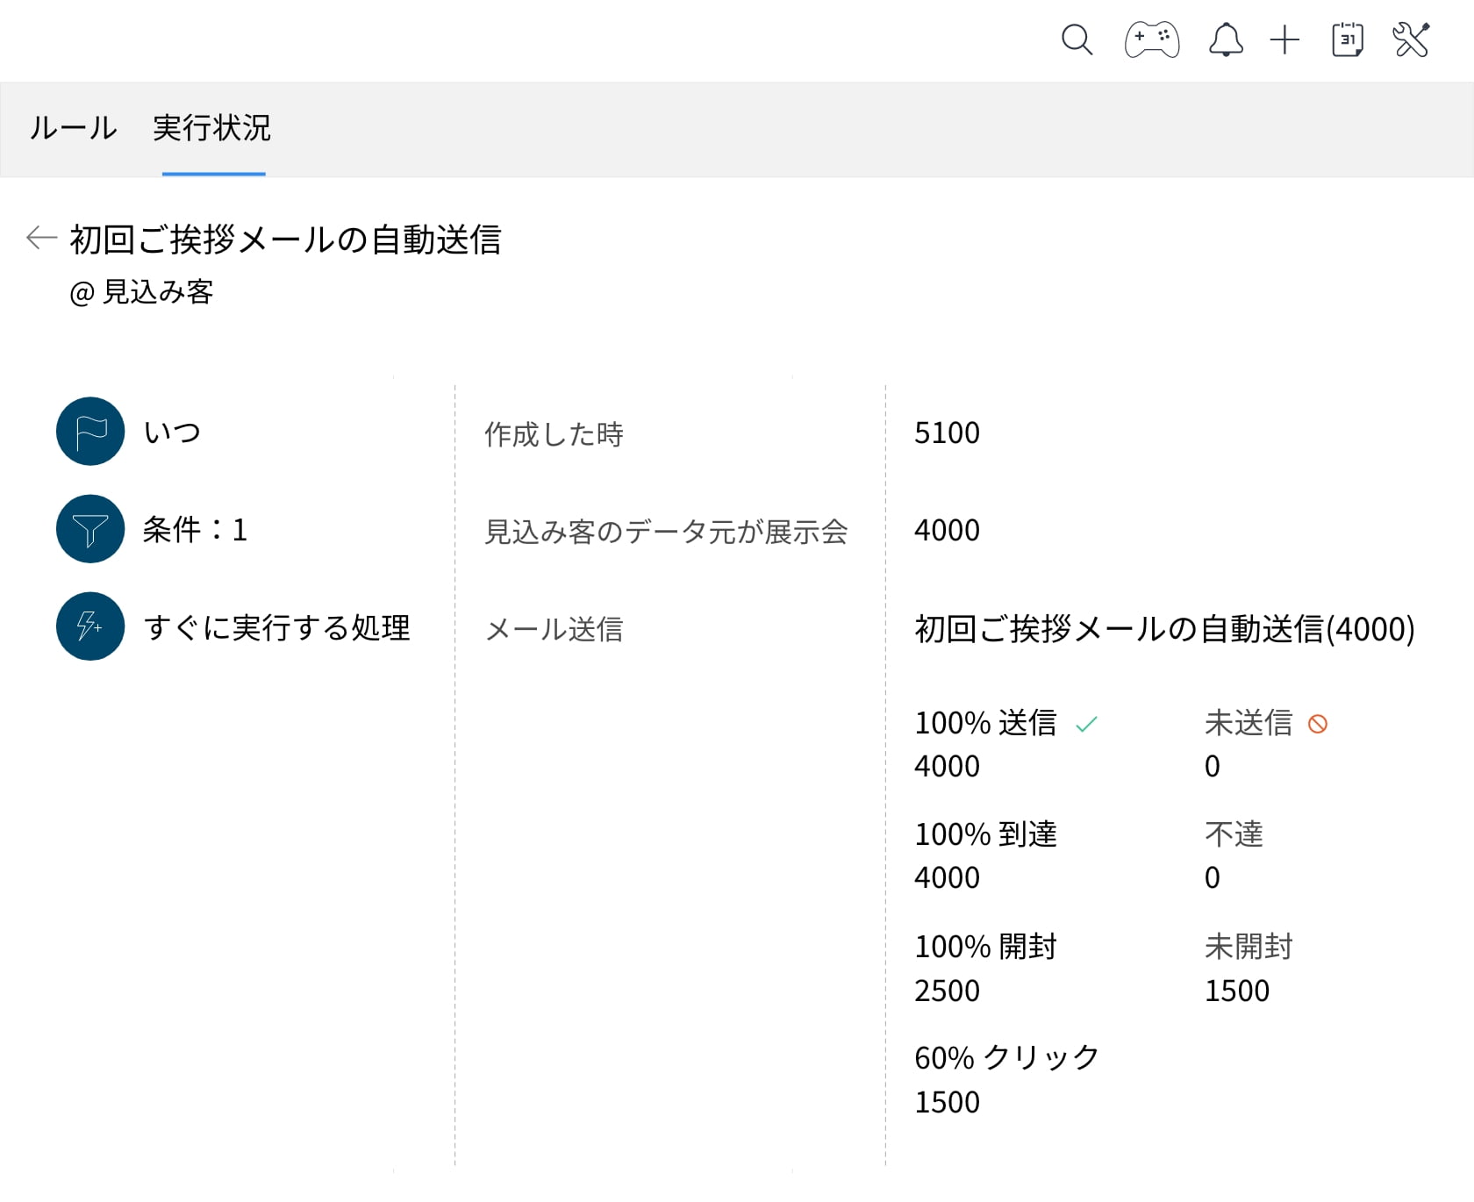The image size is (1474, 1202).
Task: Click the 60% クリック count 1500
Action: click(x=947, y=1103)
